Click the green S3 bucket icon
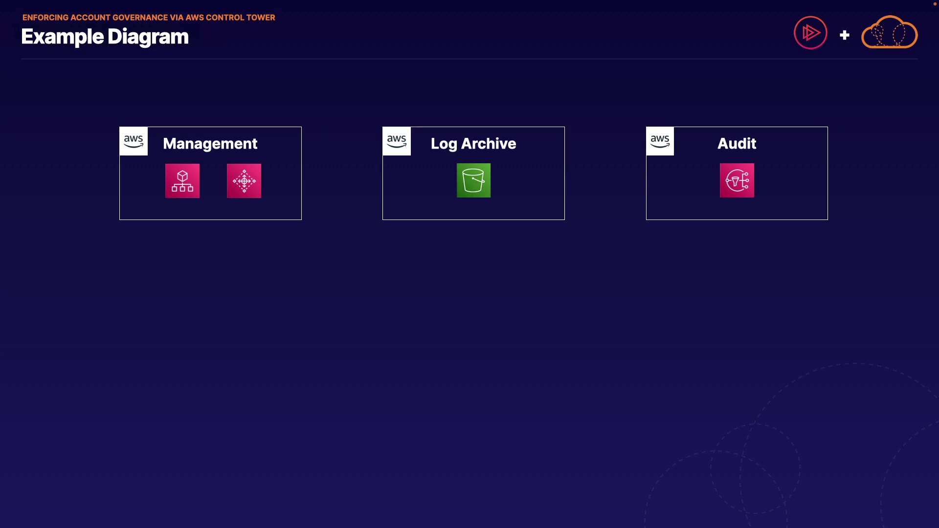Screen dimensions: 939x528 (473, 180)
